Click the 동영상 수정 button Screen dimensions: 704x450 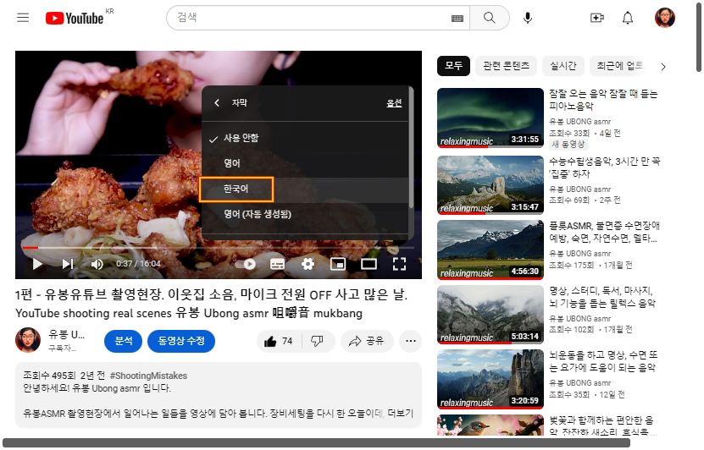coord(181,341)
